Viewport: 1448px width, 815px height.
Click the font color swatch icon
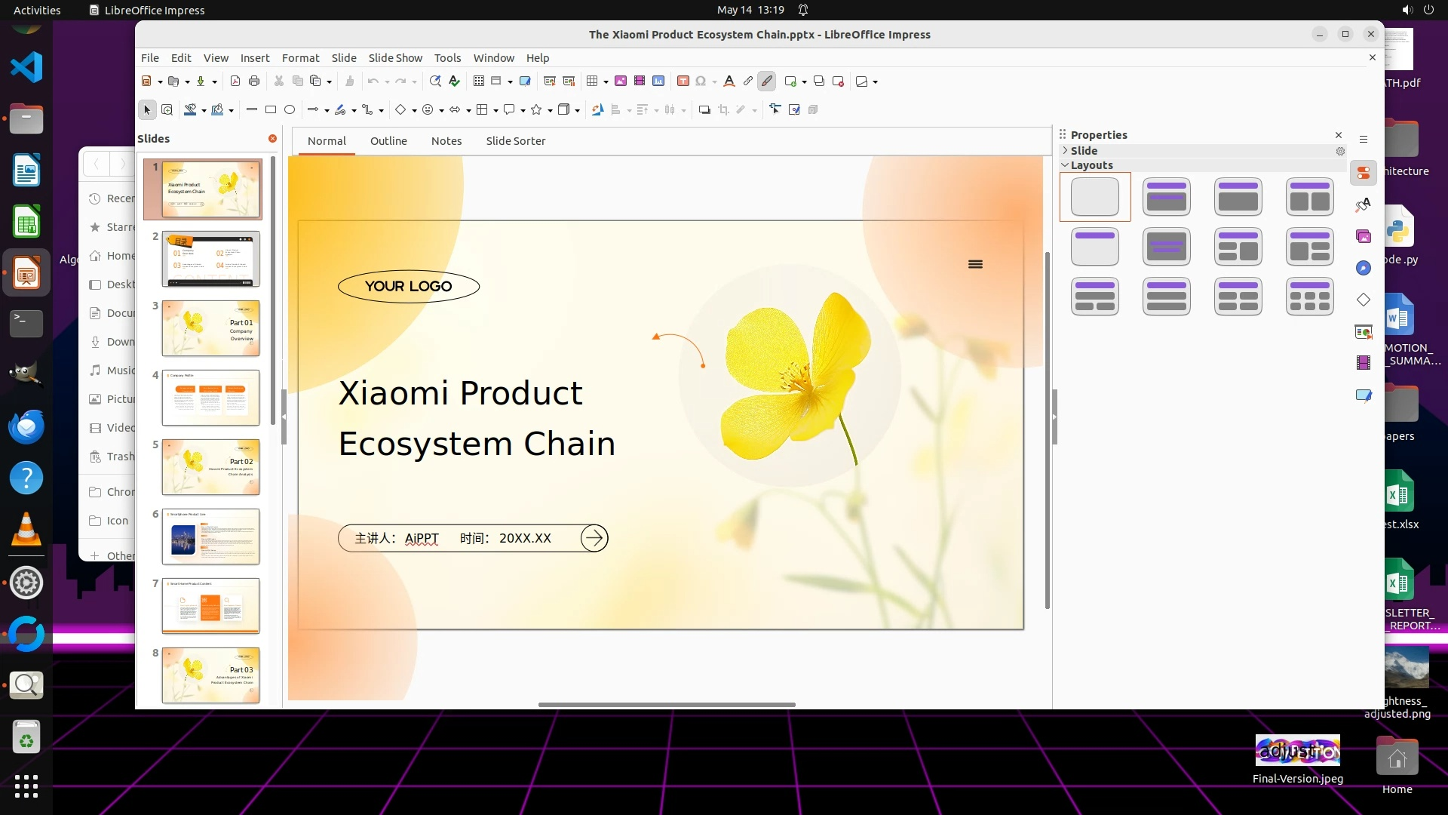(x=729, y=81)
